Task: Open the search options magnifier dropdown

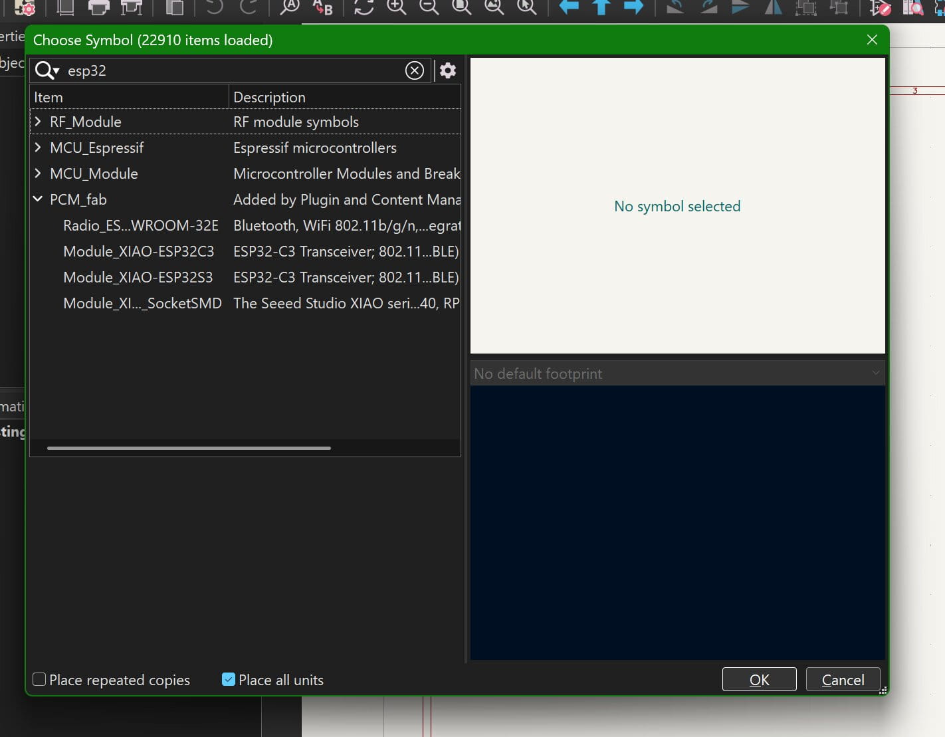Action: (47, 70)
